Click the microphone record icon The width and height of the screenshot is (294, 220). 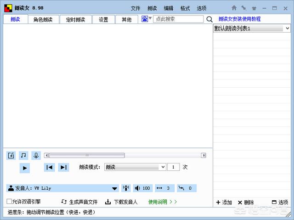pos(36,155)
